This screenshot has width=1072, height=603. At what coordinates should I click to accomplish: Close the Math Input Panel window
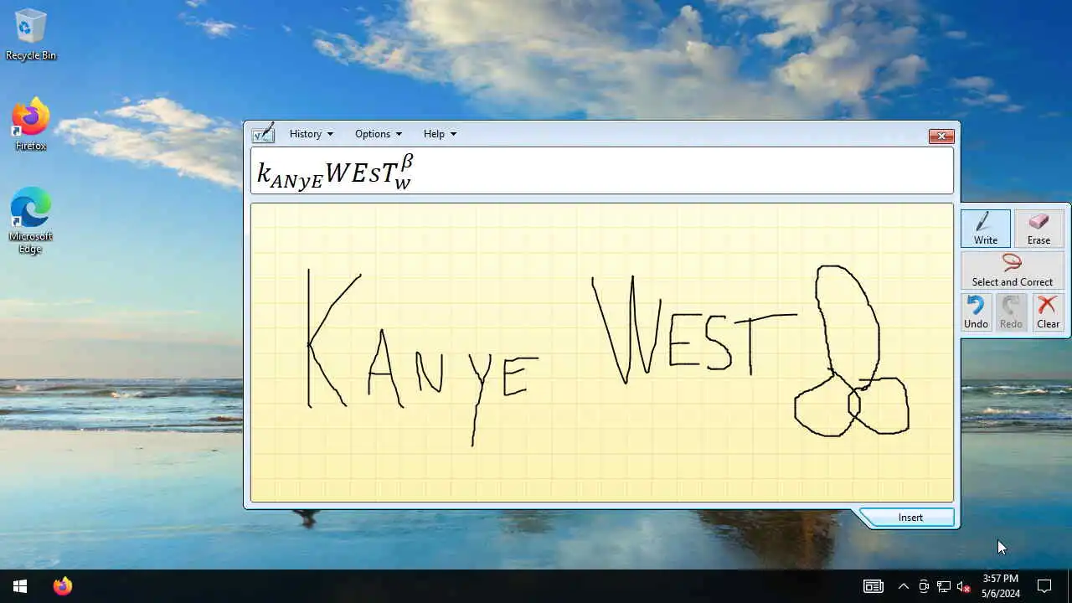click(941, 136)
